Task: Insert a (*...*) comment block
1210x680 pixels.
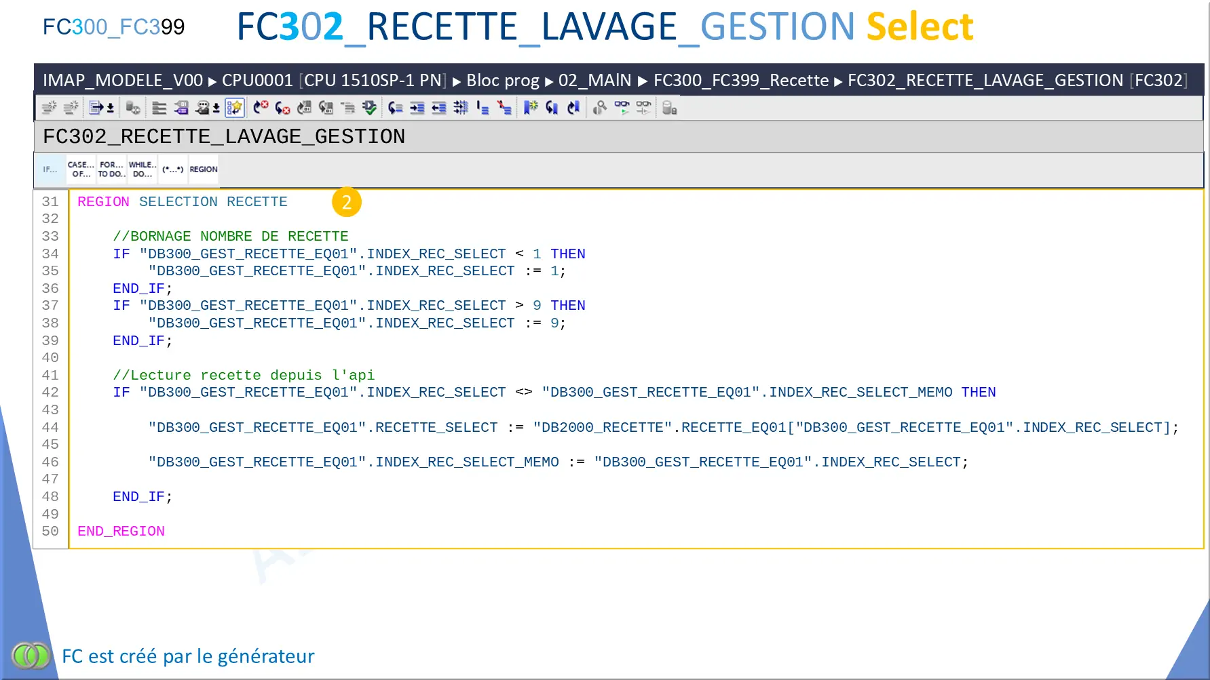Action: click(x=172, y=169)
